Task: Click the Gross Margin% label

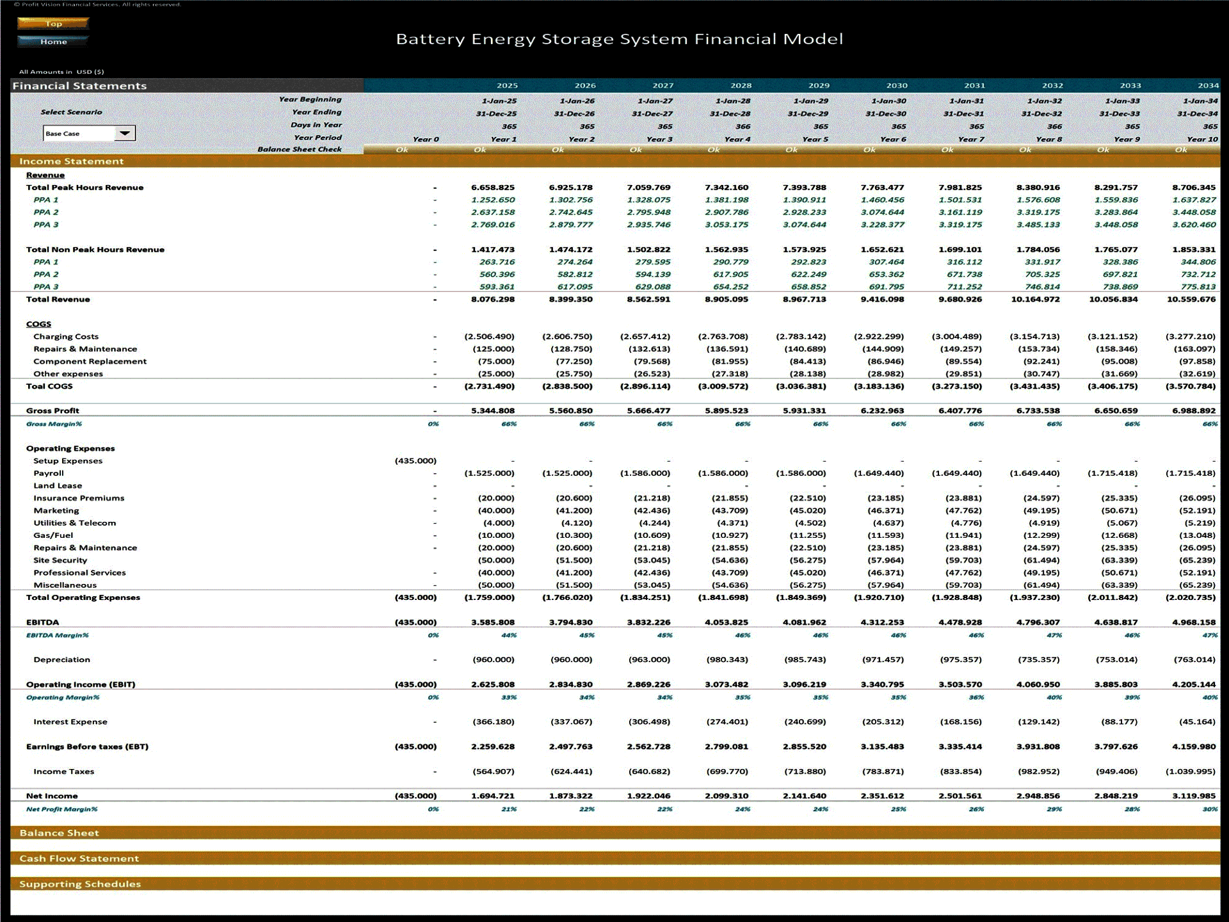Action: coord(54,424)
